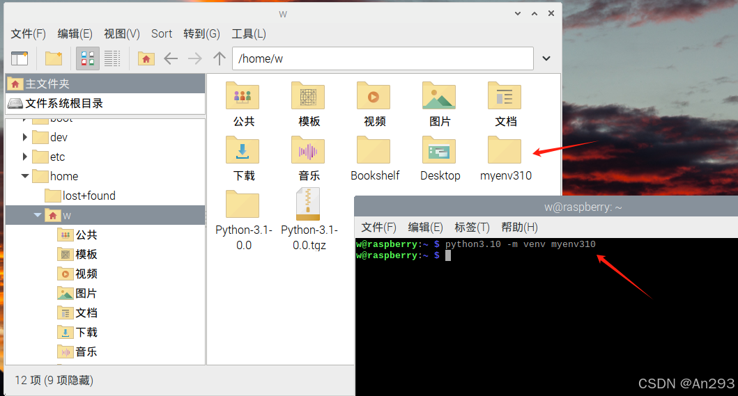The height and width of the screenshot is (396, 738).
Task: Select etc folder in the tree
Action: (49, 157)
